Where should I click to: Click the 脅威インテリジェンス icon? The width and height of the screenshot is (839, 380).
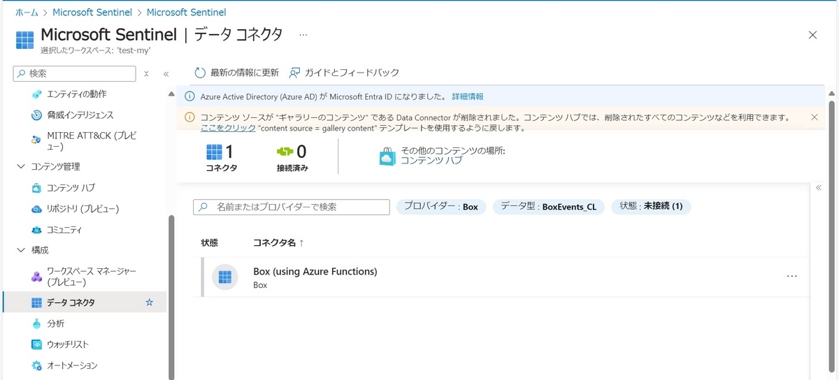pos(37,115)
